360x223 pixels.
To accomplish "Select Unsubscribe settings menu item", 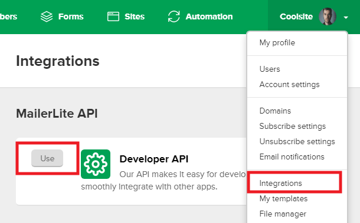I will [x=297, y=141].
